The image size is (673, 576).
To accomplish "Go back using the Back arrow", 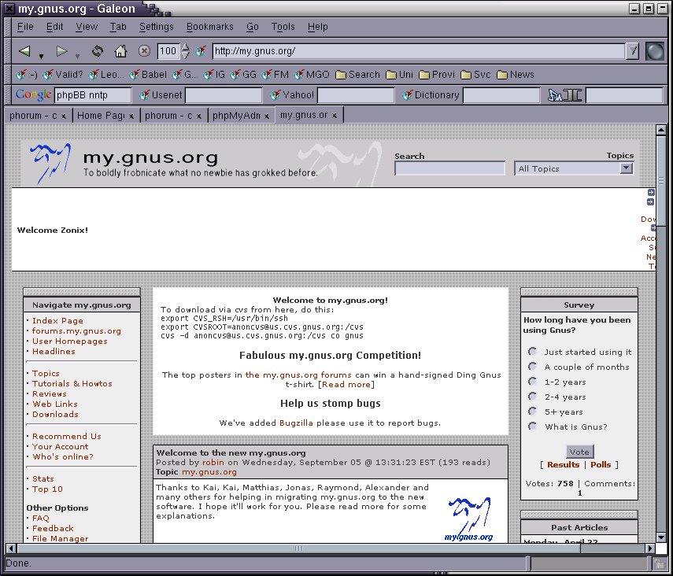I will pyautogui.click(x=24, y=51).
